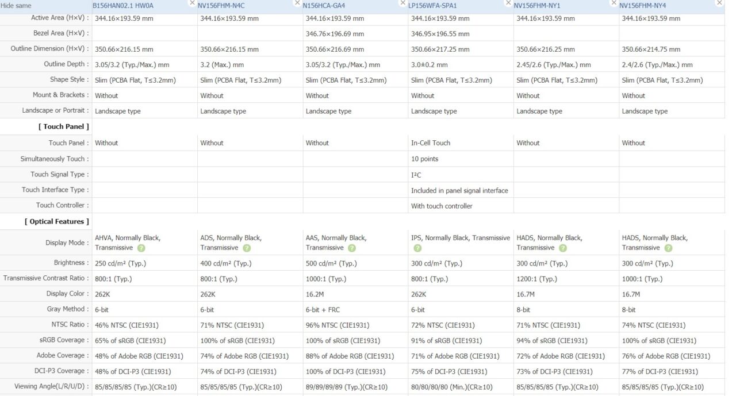Click the Landscape or Portrait row label
Image resolution: width=736 pixels, height=396 pixels.
pos(56,110)
